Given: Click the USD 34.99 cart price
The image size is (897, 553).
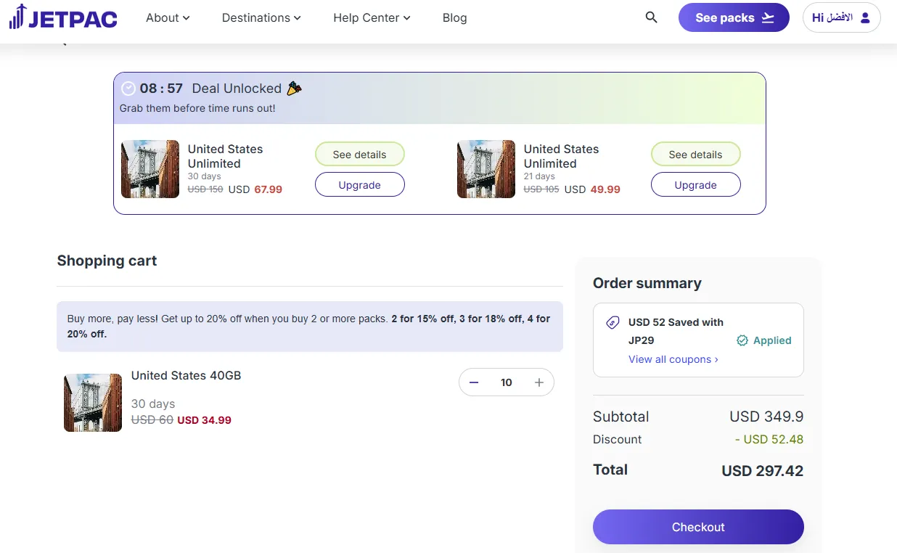Looking at the screenshot, I should pos(205,420).
